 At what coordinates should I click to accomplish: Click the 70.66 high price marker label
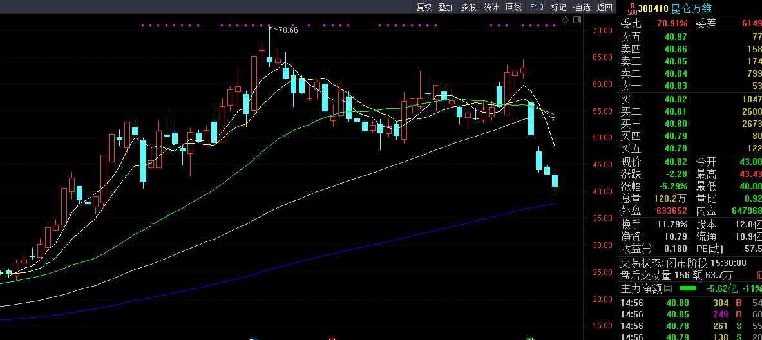(x=287, y=30)
